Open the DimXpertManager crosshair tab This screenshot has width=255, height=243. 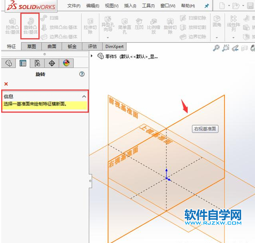tap(52, 63)
